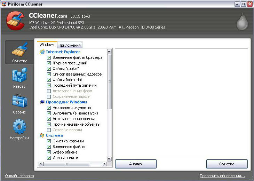Image resolution: width=254 pixels, height=181 pixels.
Task: Click the Очистка run cleaner button
Action: [x=227, y=164]
